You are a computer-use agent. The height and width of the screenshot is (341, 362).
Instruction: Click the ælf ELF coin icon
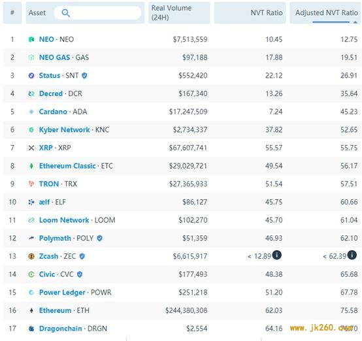(31, 203)
